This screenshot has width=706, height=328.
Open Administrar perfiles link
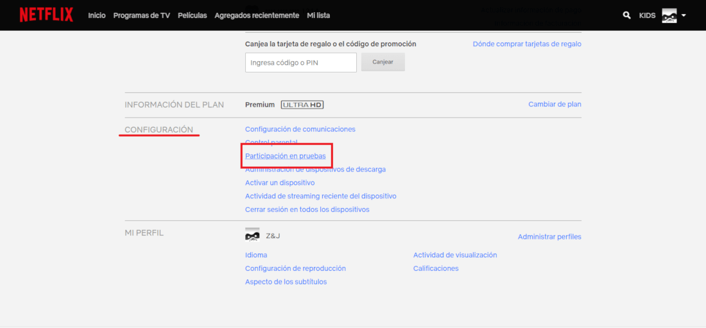tap(549, 237)
